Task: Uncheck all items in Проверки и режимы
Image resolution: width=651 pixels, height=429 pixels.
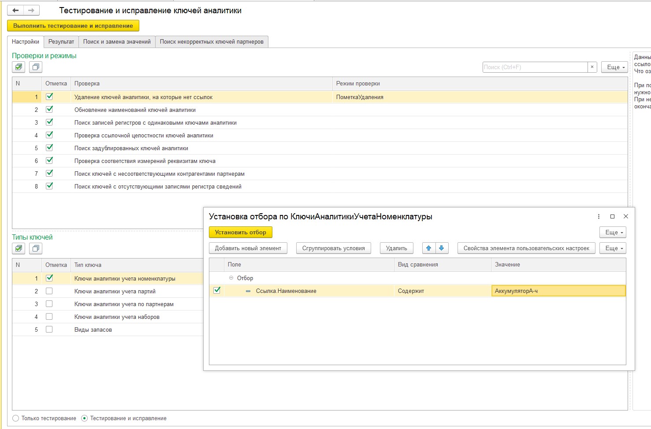Action: pos(36,67)
